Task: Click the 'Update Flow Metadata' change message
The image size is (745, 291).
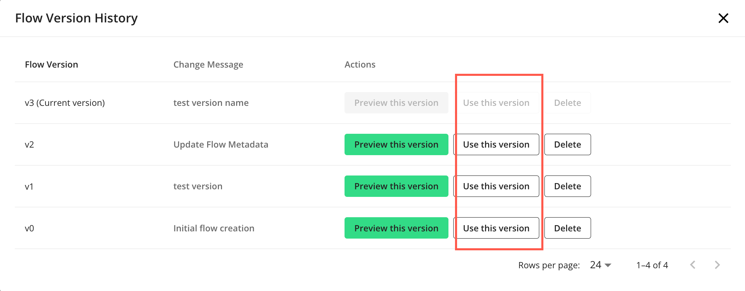Action: [x=221, y=144]
